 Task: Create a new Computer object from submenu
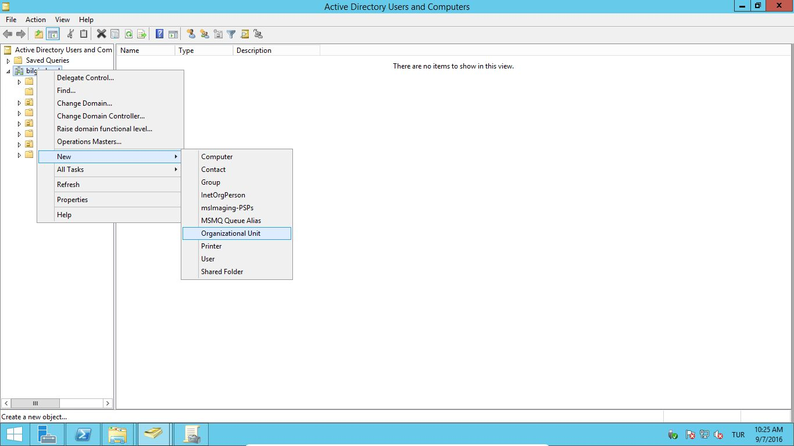tap(237, 157)
